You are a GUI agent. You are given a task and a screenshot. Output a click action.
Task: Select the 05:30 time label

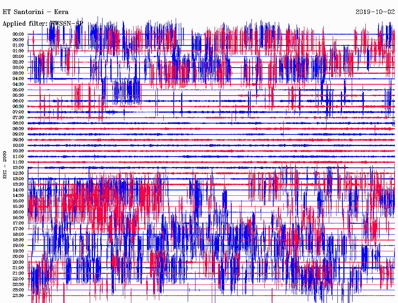pyautogui.click(x=18, y=96)
